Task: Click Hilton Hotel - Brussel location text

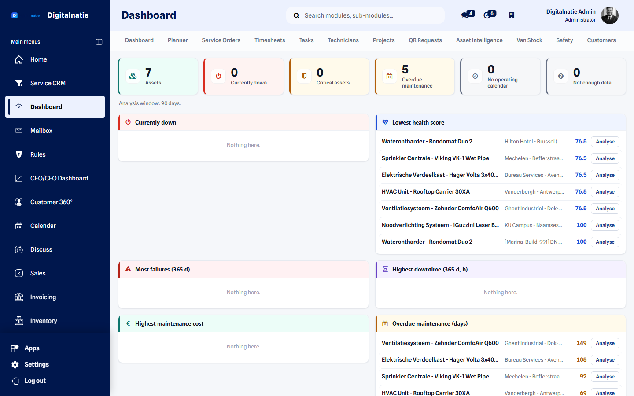Action: tap(533, 142)
